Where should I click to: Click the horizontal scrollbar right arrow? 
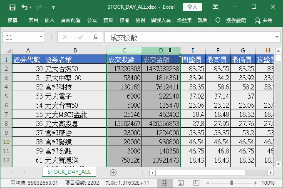click(271, 173)
